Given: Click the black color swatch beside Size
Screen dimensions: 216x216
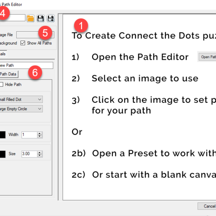Looking at the screenshot, I should pyautogui.click(x=2, y=154).
